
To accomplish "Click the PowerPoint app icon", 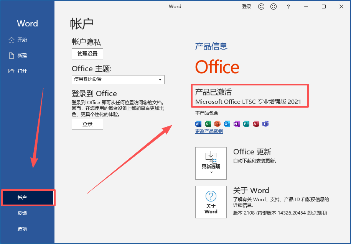I will (x=218, y=124).
